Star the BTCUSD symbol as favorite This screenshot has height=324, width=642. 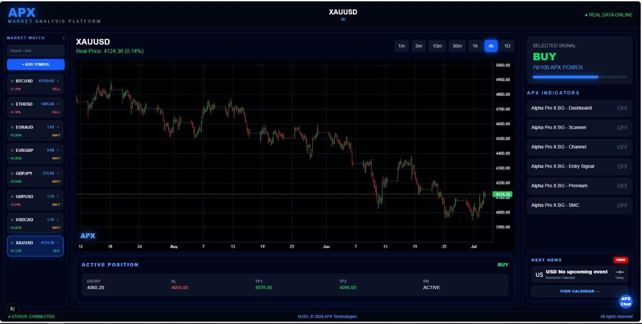[12, 81]
